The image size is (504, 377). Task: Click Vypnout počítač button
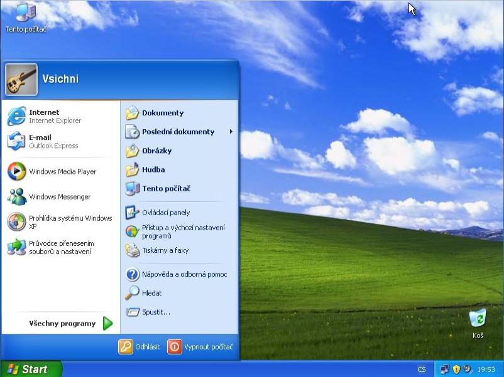pyautogui.click(x=200, y=347)
